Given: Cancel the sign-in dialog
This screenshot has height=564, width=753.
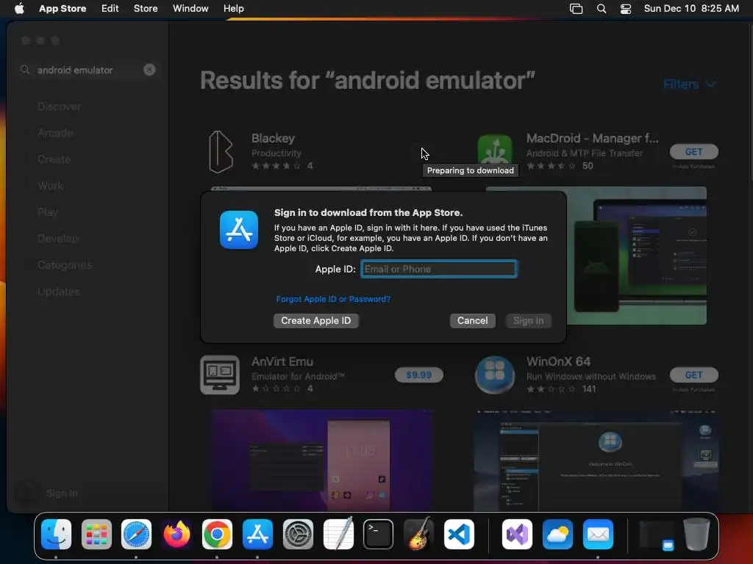Looking at the screenshot, I should pos(473,320).
